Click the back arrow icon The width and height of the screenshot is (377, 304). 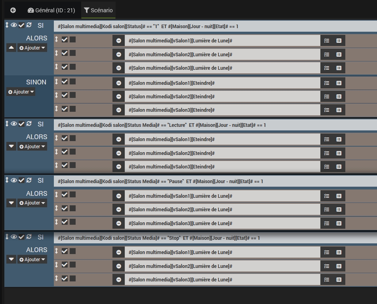pyautogui.click(x=13, y=10)
